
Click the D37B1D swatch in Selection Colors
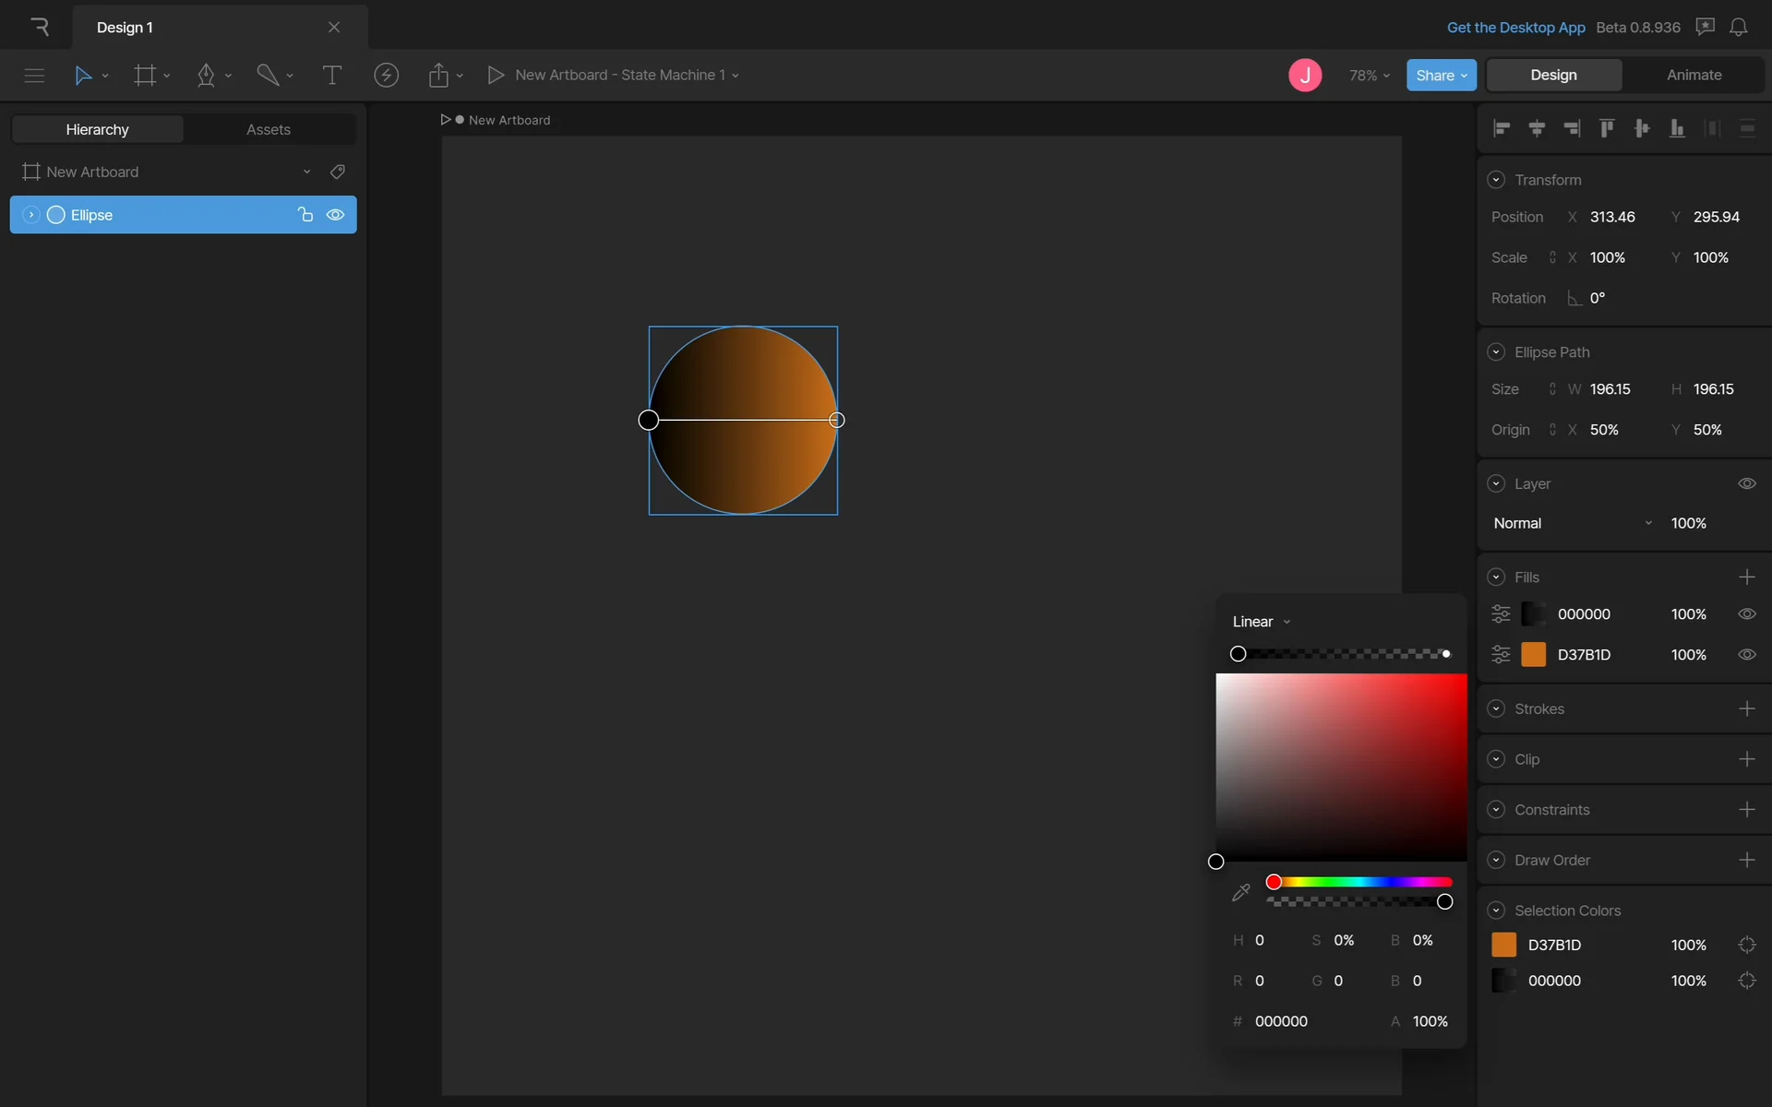(x=1503, y=945)
